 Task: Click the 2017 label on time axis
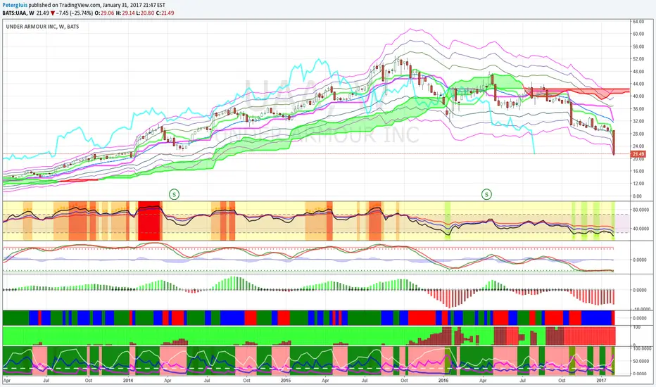[601, 380]
